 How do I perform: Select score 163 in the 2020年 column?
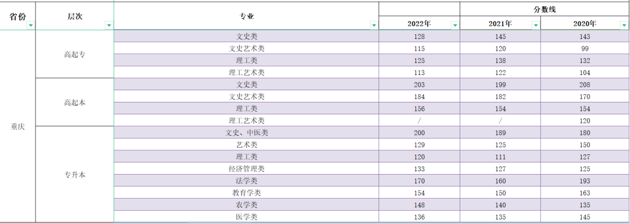[x=585, y=193]
